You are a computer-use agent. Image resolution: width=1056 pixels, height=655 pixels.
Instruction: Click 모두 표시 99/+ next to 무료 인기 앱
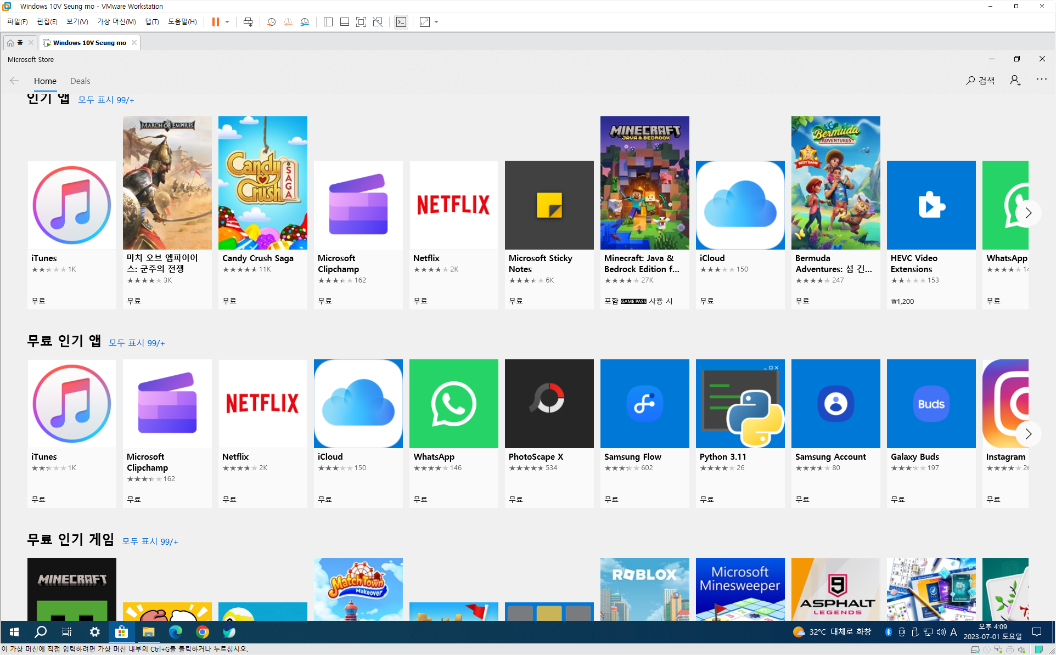[137, 343]
